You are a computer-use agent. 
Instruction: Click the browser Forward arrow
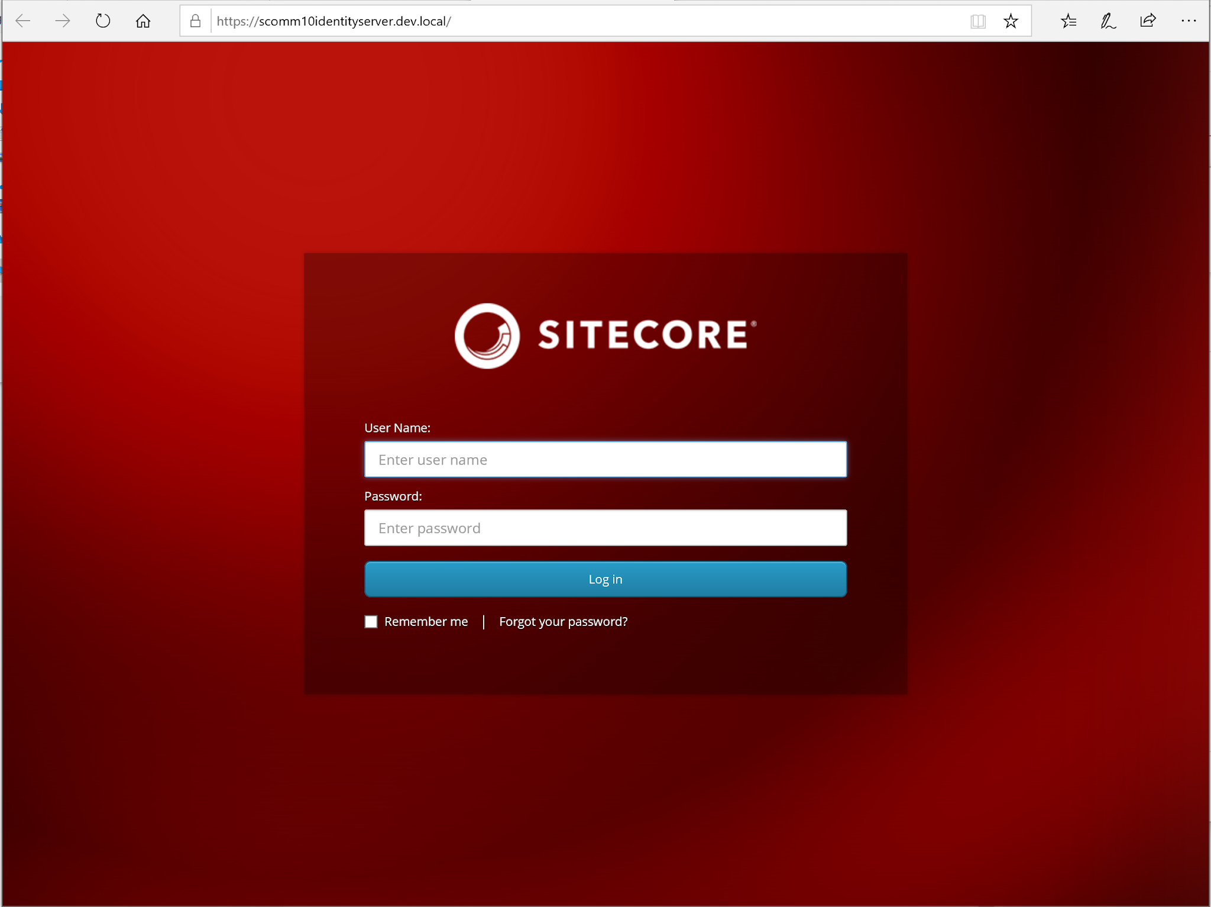[x=63, y=21]
